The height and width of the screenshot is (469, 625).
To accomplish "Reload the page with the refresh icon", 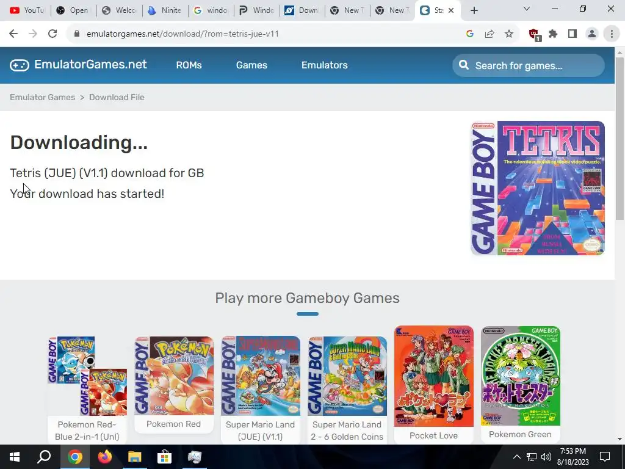I will 52,34.
